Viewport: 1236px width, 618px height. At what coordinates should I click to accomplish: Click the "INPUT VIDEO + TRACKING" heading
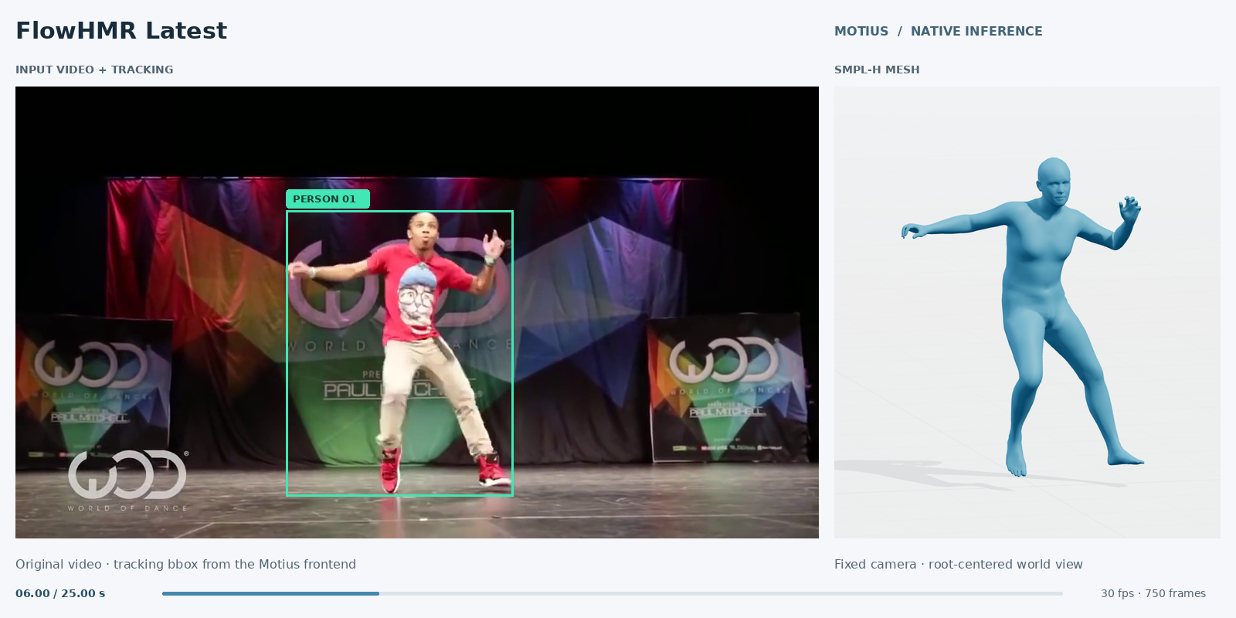(x=94, y=70)
